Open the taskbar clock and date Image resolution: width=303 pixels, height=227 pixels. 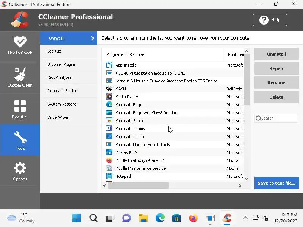click(286, 218)
